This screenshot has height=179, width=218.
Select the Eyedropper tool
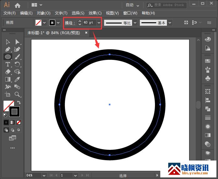coord(17,79)
